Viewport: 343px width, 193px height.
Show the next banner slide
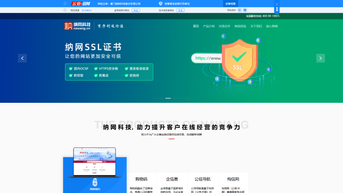320,58
